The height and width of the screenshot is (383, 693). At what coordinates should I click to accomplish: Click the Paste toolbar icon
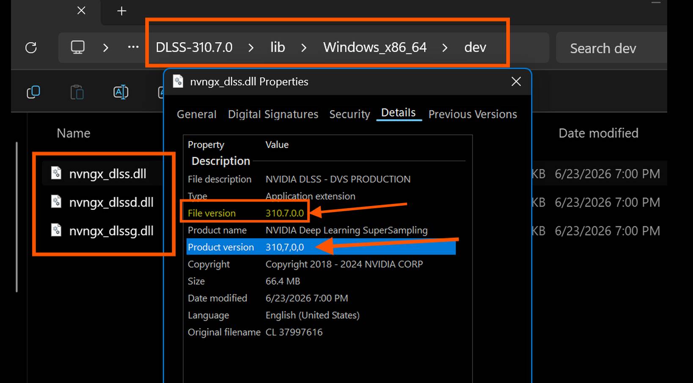pos(77,92)
